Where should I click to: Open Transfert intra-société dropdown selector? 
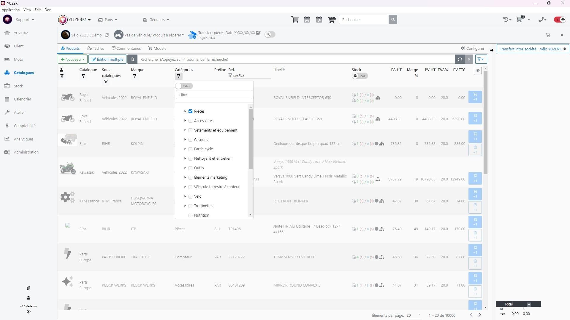[x=532, y=49]
